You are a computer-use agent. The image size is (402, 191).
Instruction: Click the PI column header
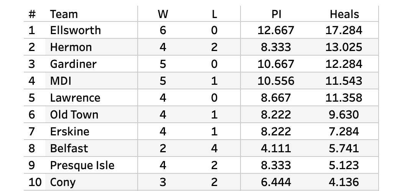coord(276,14)
